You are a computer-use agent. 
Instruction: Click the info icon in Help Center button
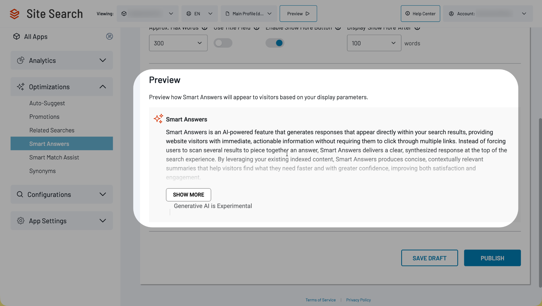(x=408, y=13)
